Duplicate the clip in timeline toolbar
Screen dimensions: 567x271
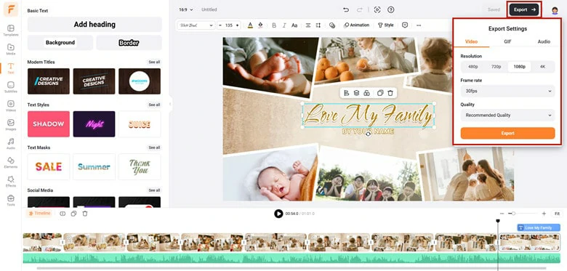pyautogui.click(x=73, y=214)
